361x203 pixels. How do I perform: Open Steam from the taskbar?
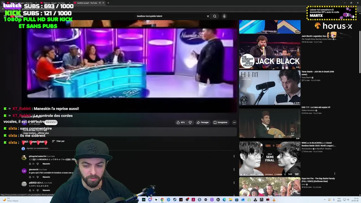point(175,200)
